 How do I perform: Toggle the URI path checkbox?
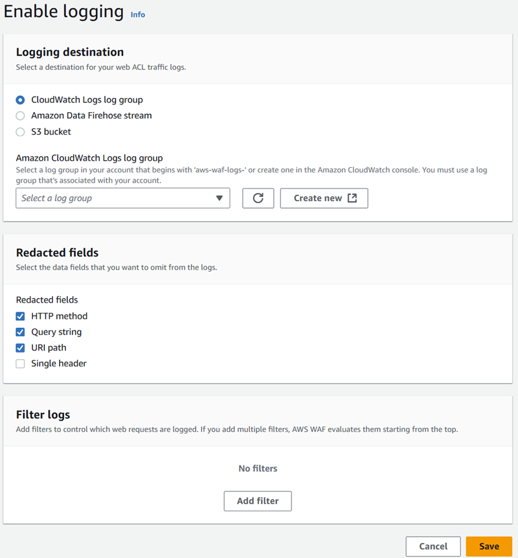pos(20,347)
